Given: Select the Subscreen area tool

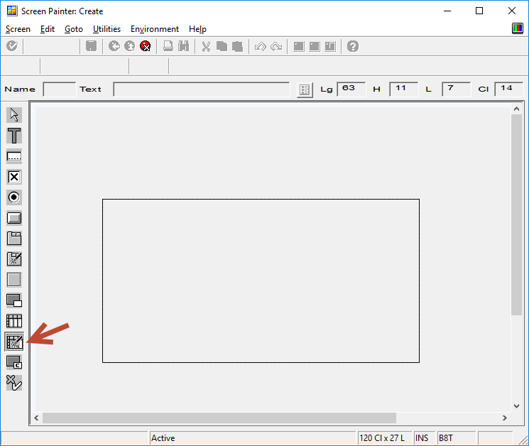Looking at the screenshot, I should point(13,300).
